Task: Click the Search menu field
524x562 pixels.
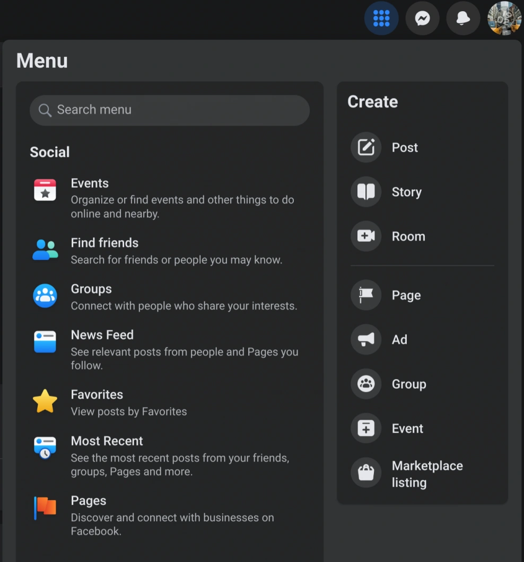Action: (169, 110)
